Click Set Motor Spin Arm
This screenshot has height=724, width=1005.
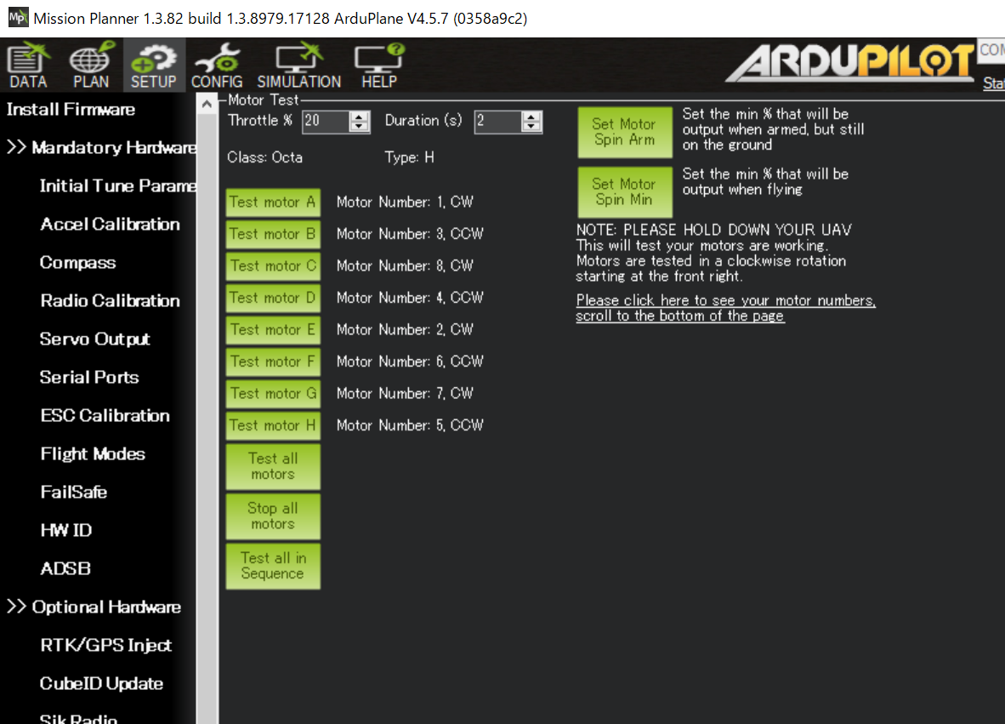coord(625,132)
